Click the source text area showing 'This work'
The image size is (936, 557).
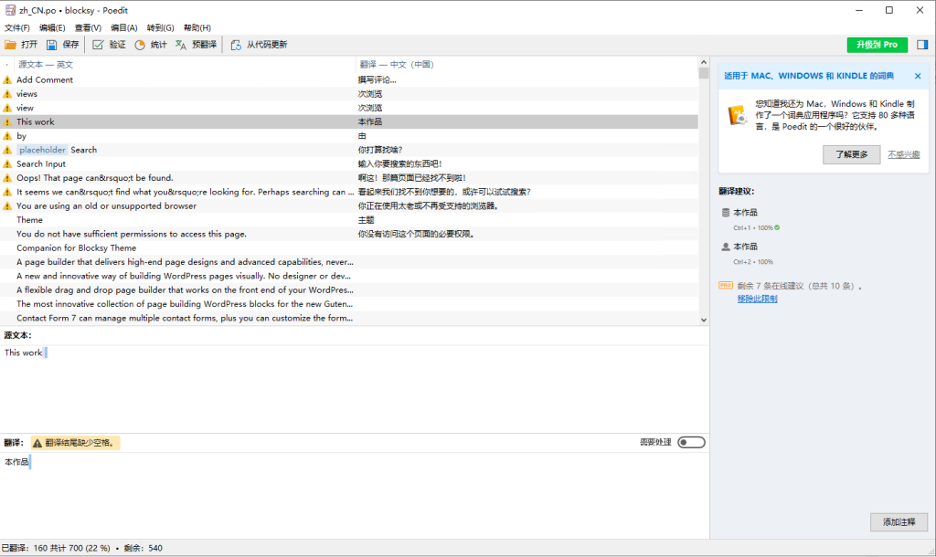[355, 388]
